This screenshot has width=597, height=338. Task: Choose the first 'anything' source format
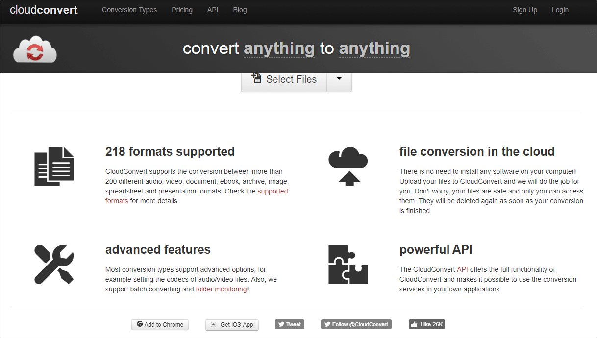click(279, 48)
